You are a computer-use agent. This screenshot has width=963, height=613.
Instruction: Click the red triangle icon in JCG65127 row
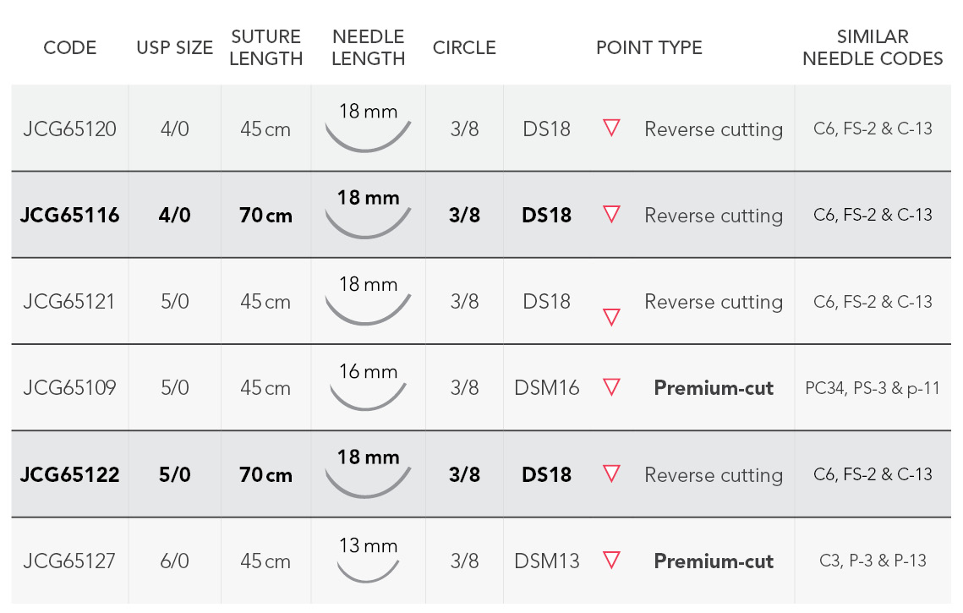click(611, 561)
